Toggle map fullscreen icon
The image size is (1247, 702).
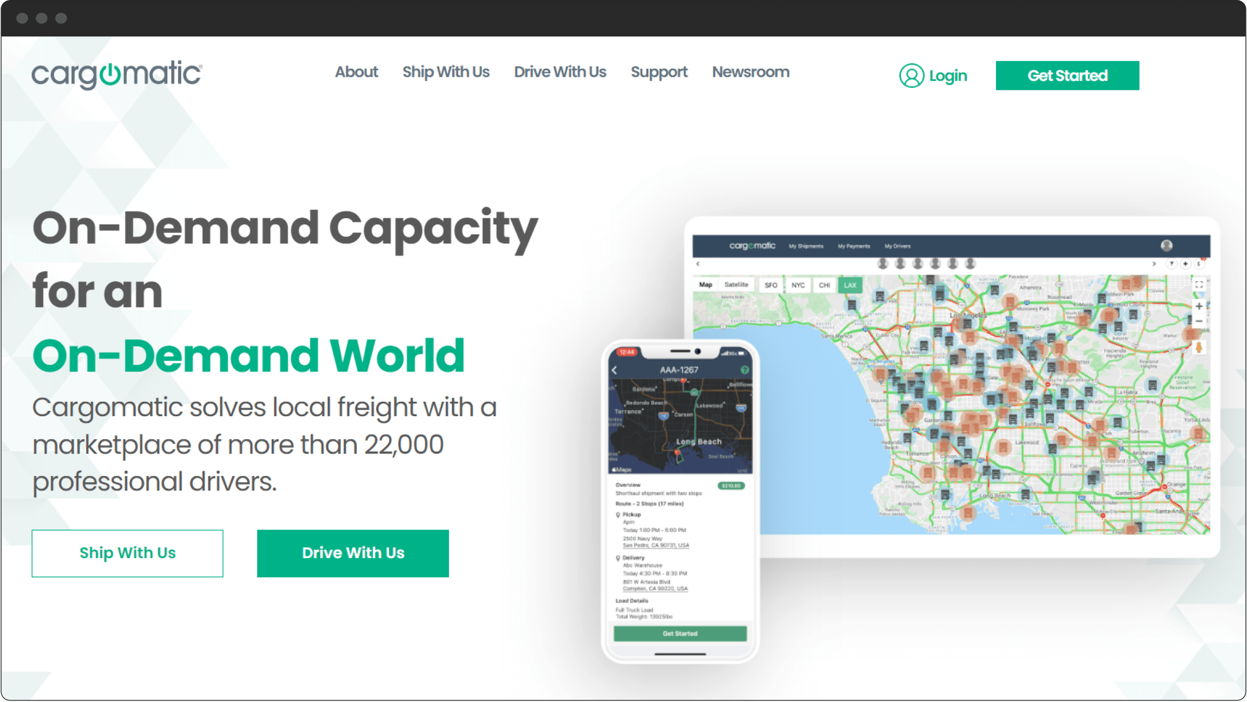point(1199,285)
